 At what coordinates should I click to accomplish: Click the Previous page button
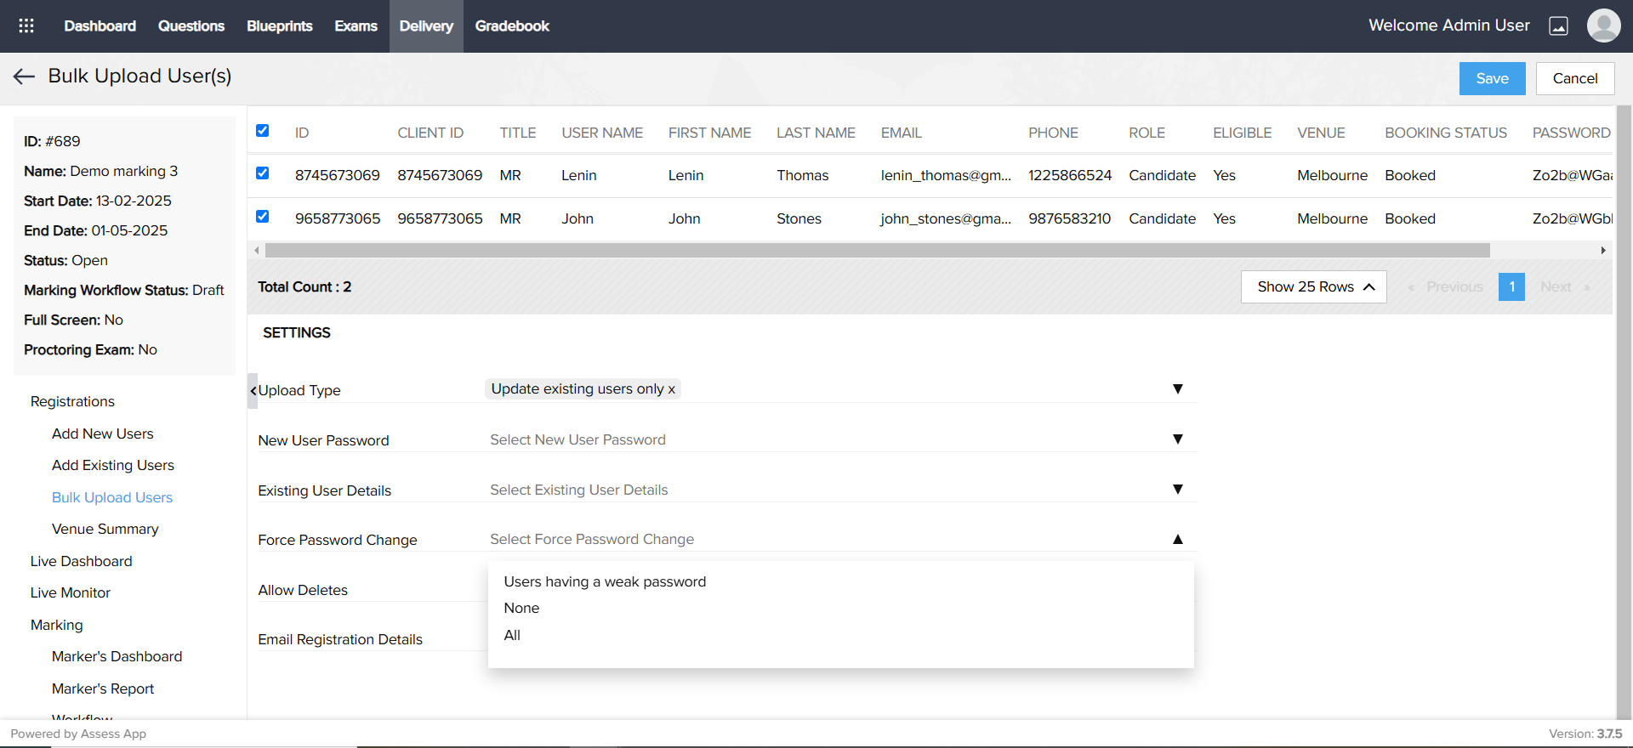pyautogui.click(x=1446, y=287)
